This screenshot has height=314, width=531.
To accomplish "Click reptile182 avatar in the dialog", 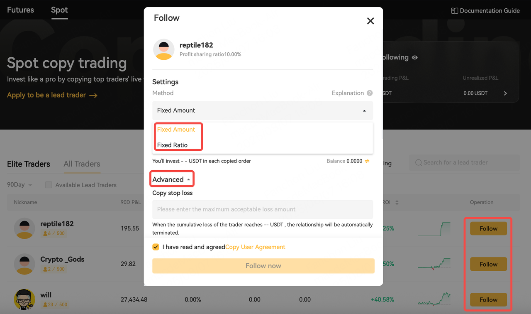I will click(163, 49).
